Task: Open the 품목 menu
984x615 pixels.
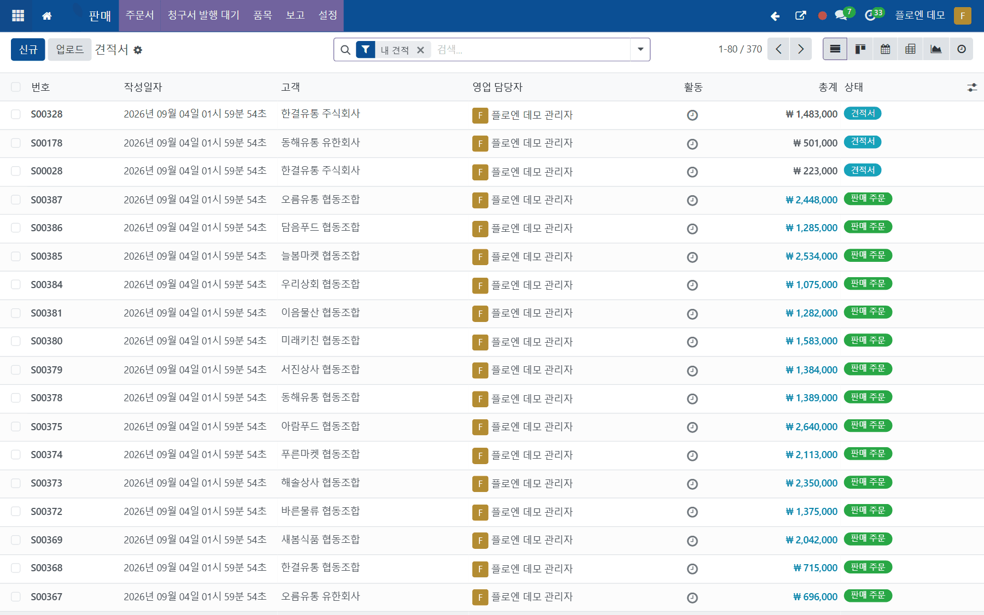Action: (x=262, y=15)
